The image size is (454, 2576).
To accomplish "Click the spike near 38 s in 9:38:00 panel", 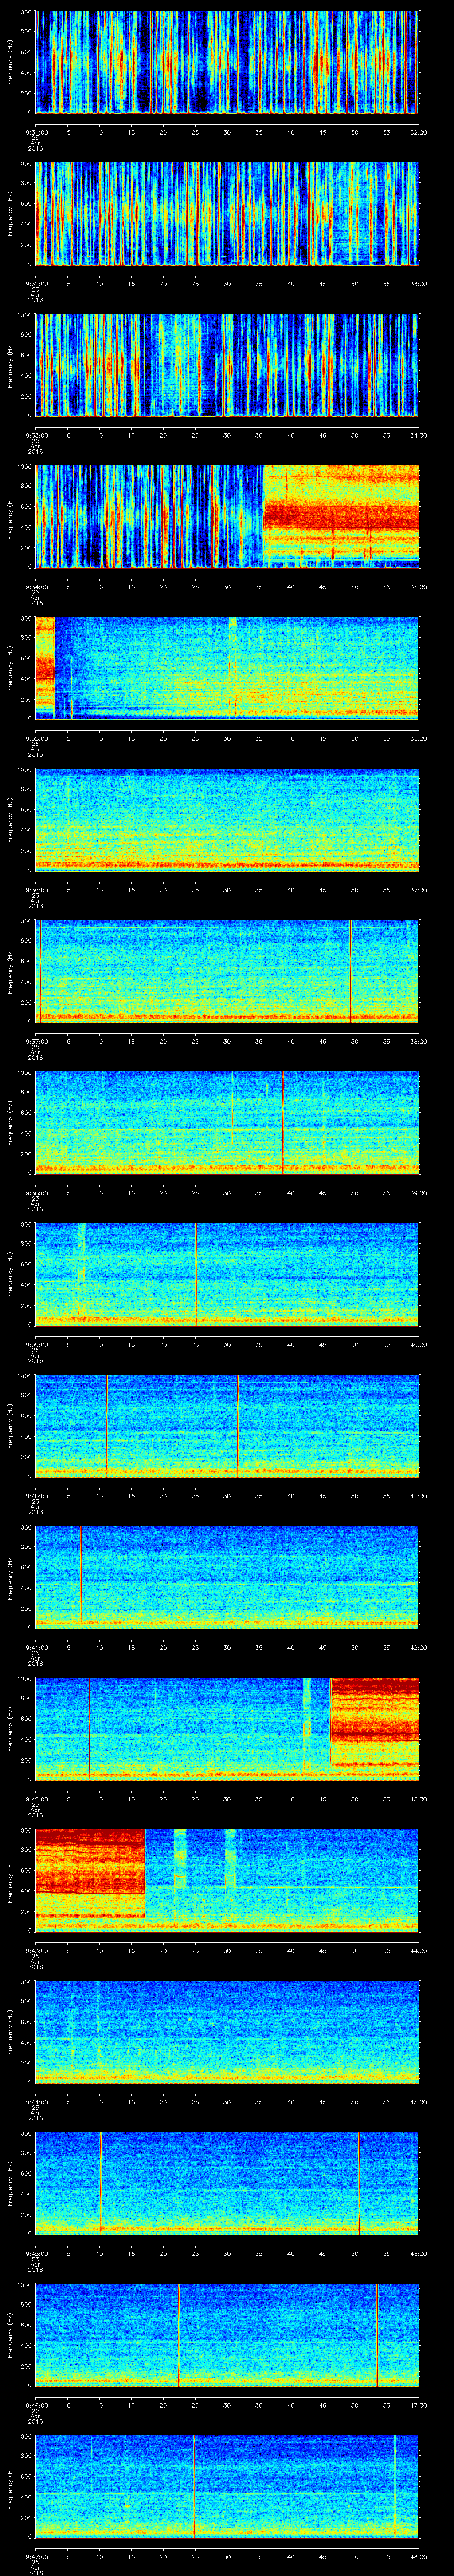I will tap(282, 1123).
